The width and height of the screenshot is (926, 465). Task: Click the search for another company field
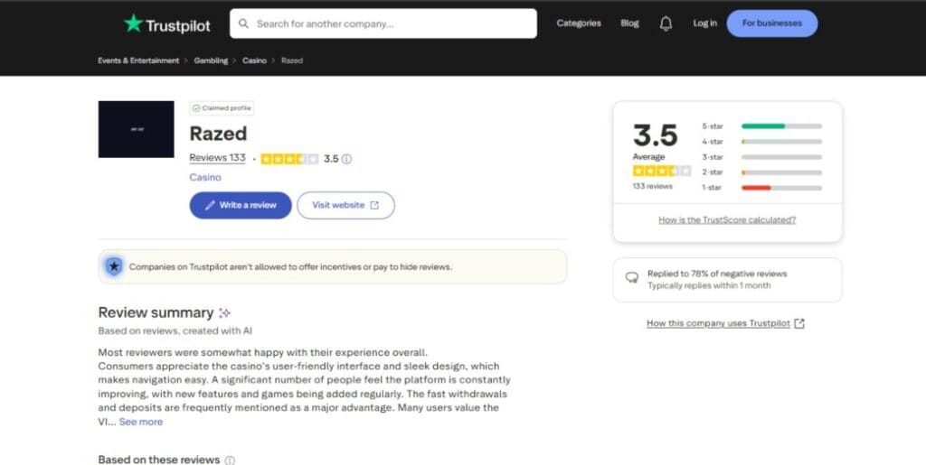pyautogui.click(x=389, y=23)
